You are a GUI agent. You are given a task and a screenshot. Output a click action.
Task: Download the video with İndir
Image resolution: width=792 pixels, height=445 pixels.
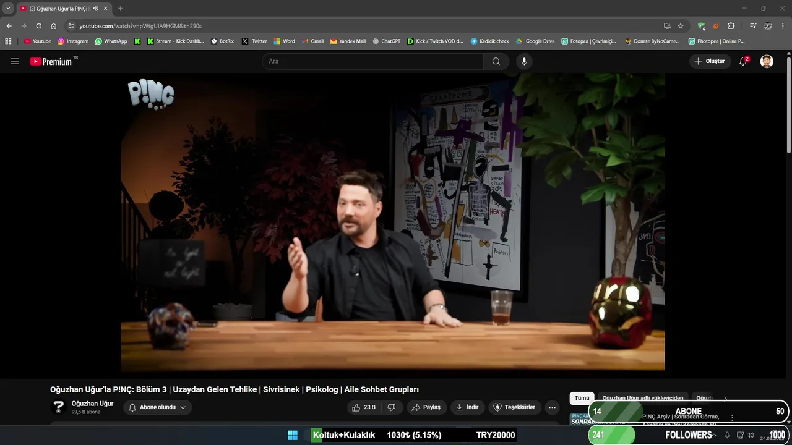coord(467,407)
